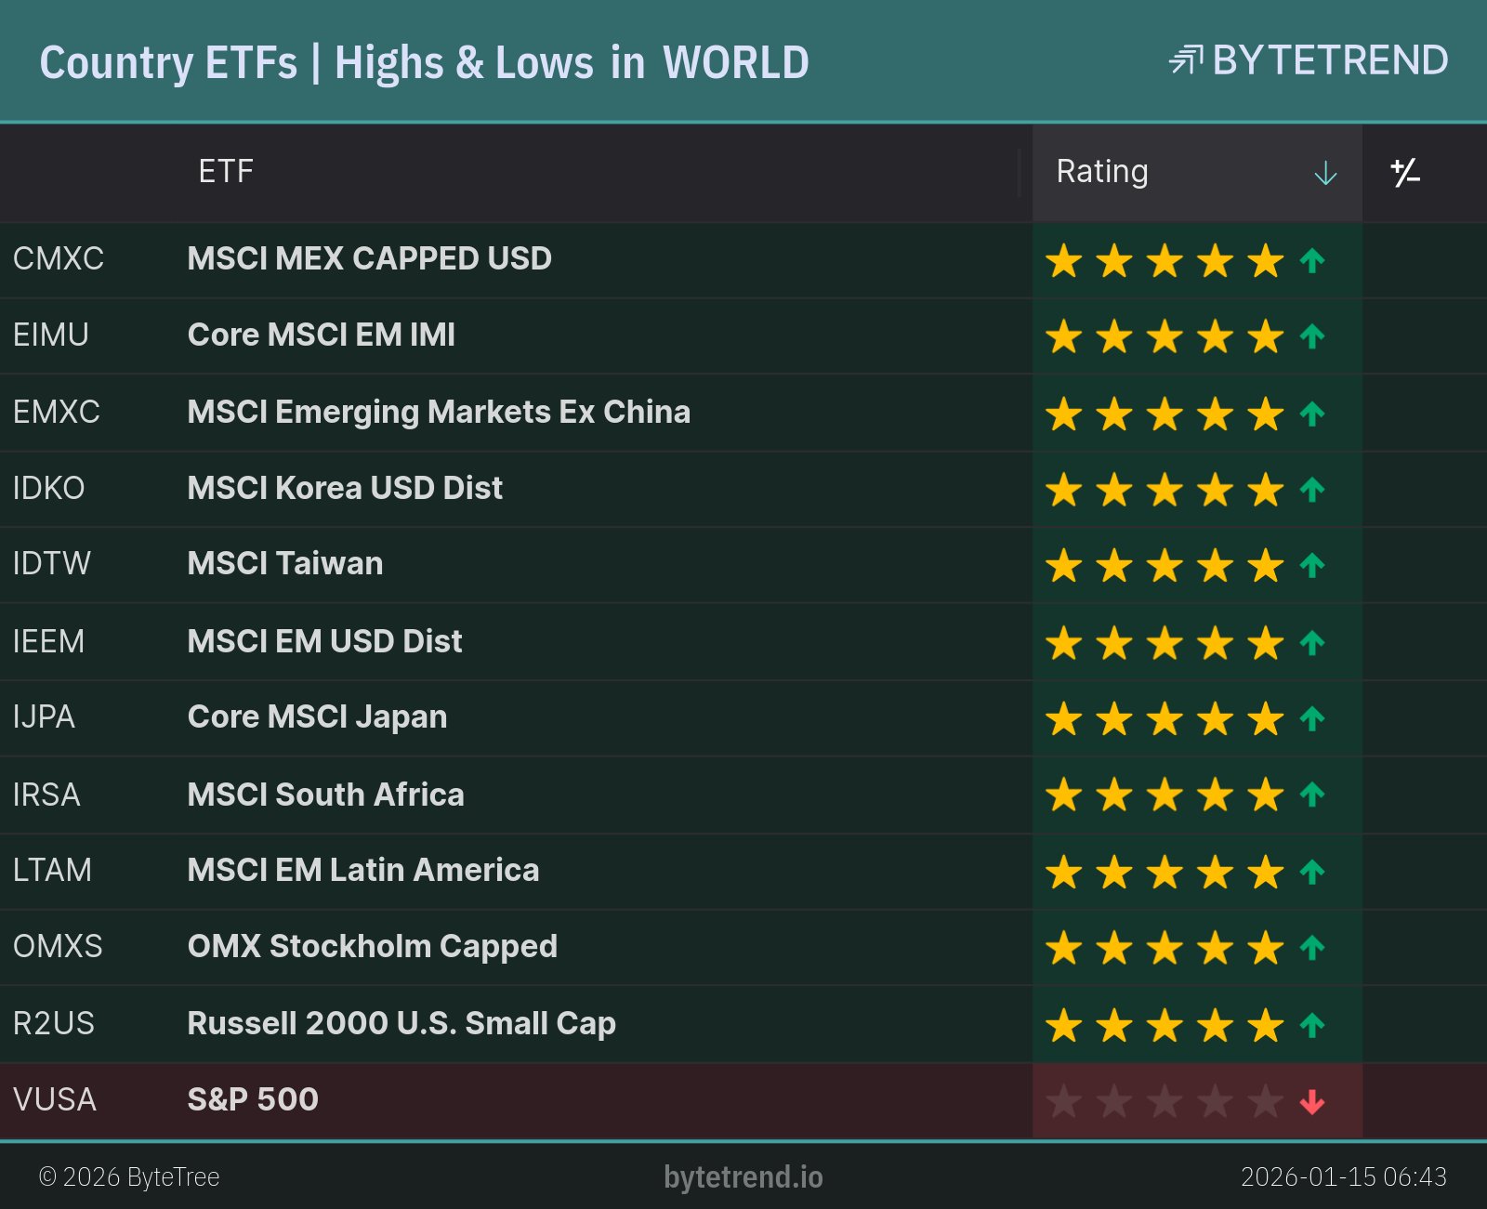Click the greyed star rating for S&P 500
1487x1209 pixels.
point(1164,1102)
